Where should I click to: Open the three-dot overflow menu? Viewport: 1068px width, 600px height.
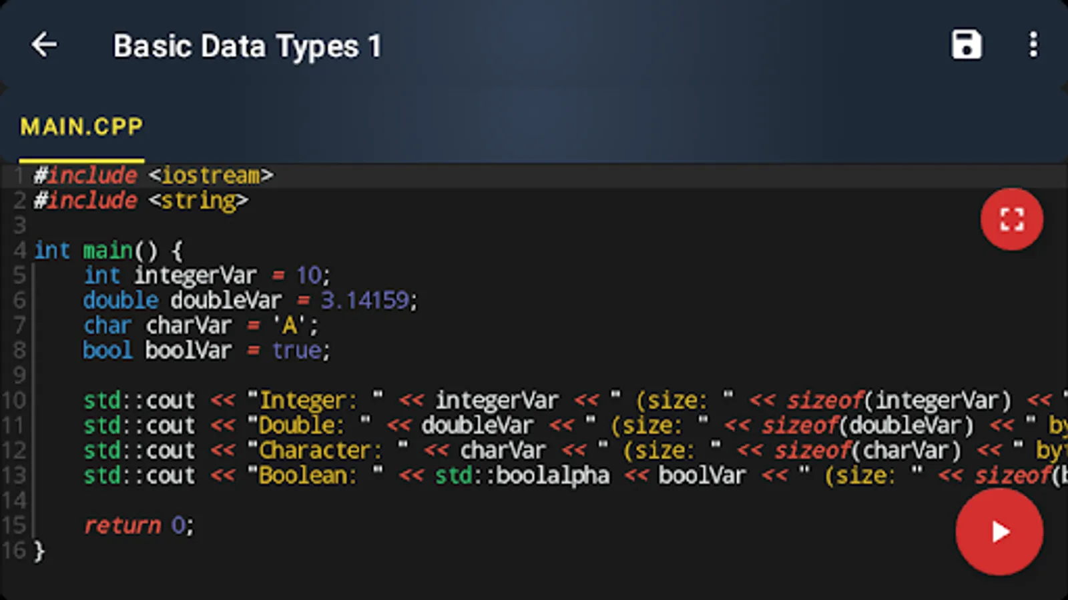point(1033,45)
